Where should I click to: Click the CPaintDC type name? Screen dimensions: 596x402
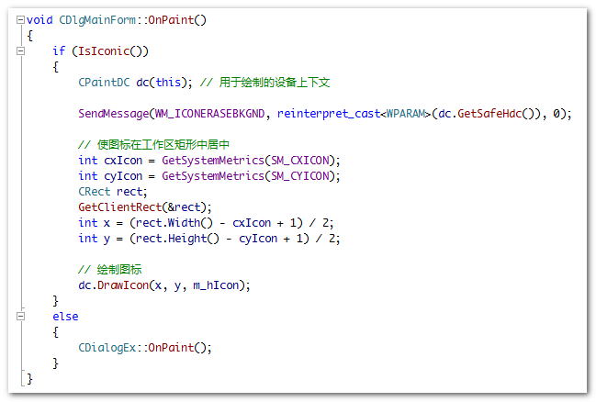point(104,82)
